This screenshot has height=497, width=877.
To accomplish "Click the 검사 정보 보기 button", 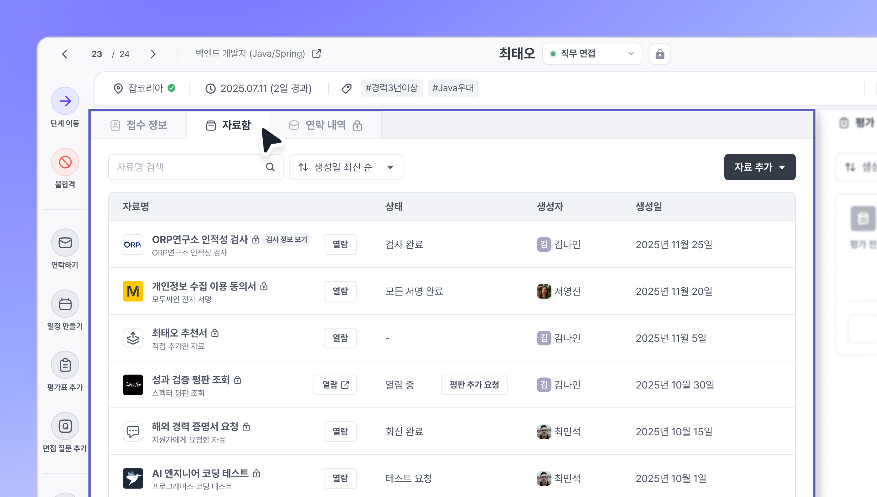I will 286,239.
